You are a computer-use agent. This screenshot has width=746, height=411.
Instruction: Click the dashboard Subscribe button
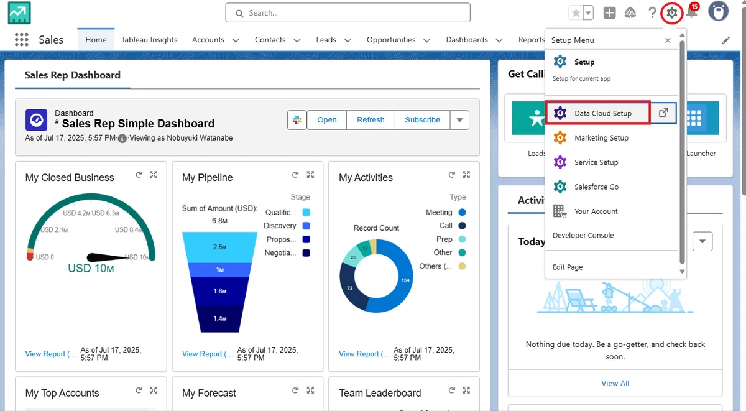[x=422, y=120]
